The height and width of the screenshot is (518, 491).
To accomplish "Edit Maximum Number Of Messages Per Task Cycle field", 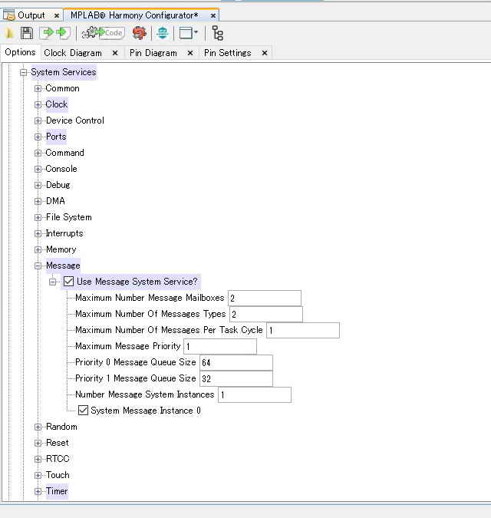I will coord(303,330).
